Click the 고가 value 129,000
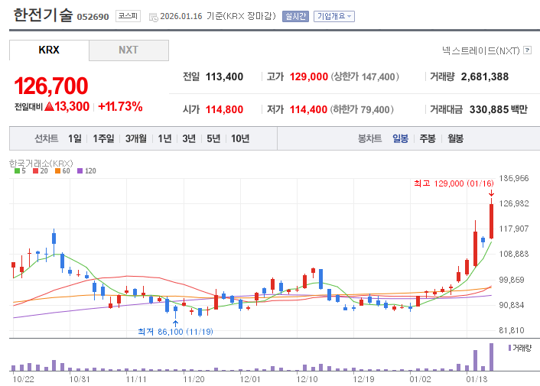The image size is (540, 386). 308,76
